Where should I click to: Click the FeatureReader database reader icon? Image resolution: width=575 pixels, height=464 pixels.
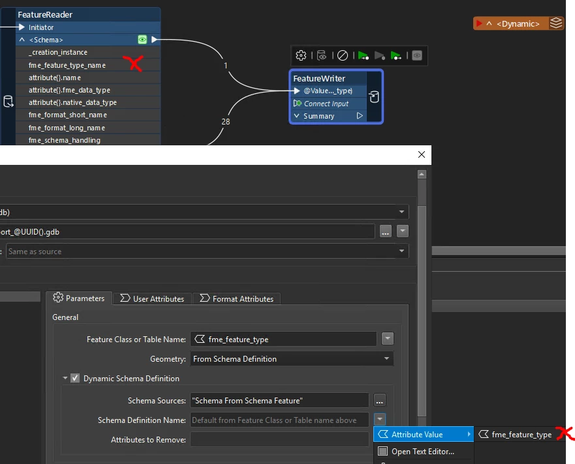[x=8, y=101]
